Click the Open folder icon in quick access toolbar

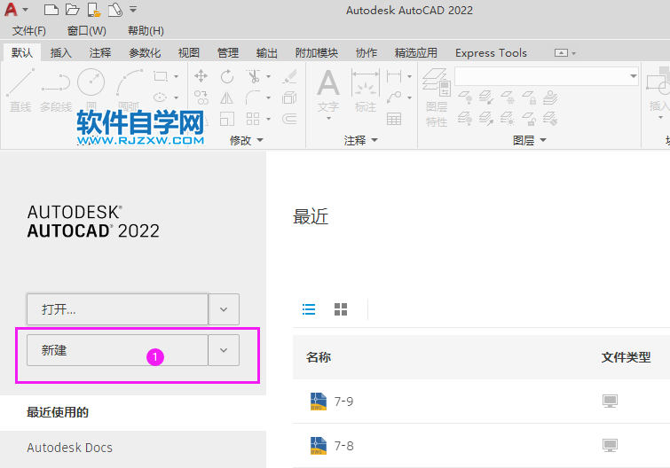[x=73, y=10]
